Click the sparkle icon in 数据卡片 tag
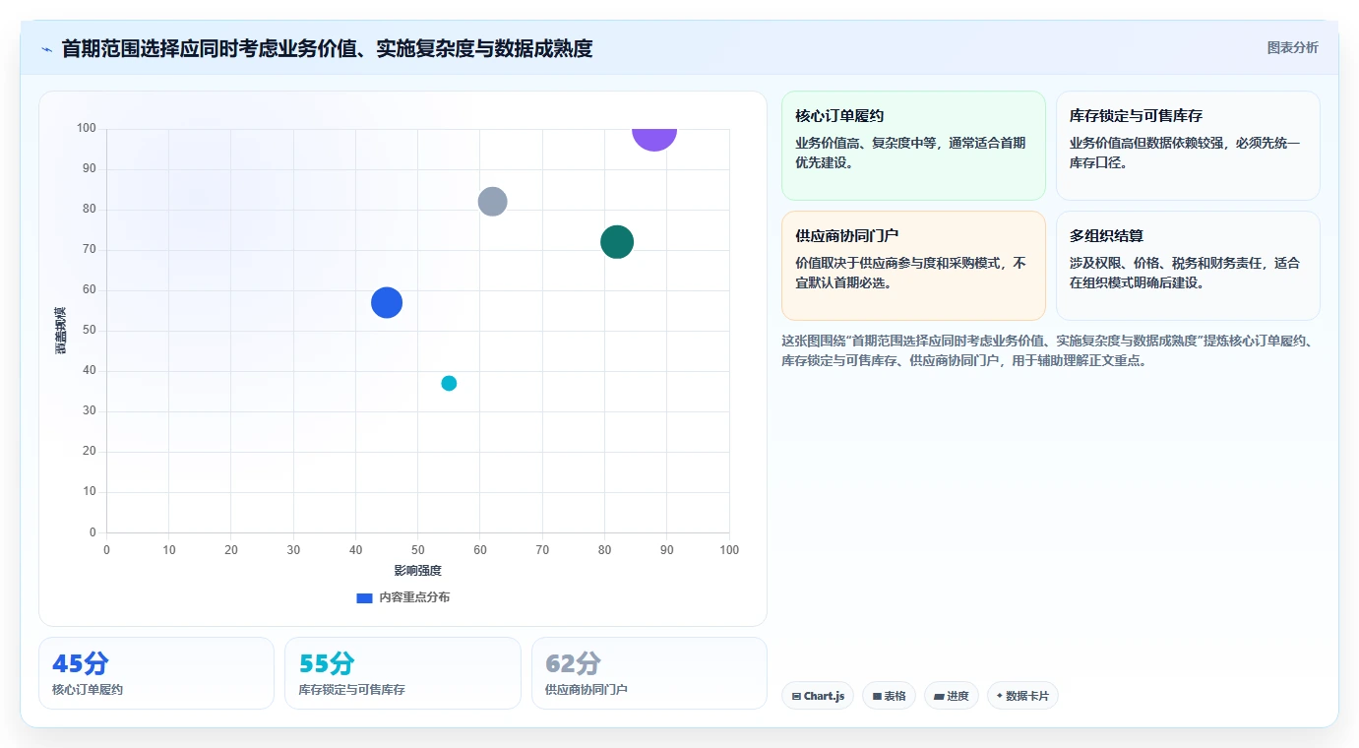Screen dimensions: 1359x748 point(1000,696)
